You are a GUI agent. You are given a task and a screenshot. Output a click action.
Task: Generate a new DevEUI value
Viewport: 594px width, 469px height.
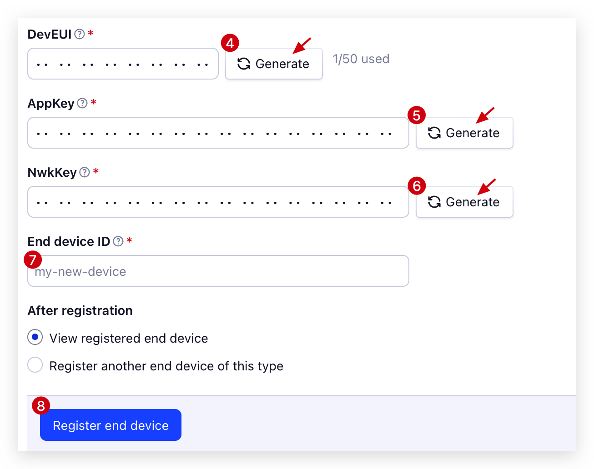coord(274,64)
